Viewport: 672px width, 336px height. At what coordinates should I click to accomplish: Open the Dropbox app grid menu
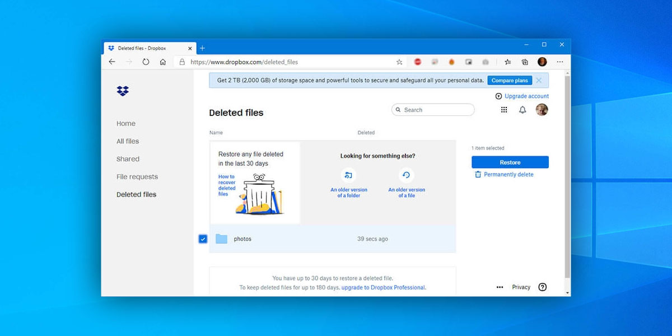click(x=504, y=110)
